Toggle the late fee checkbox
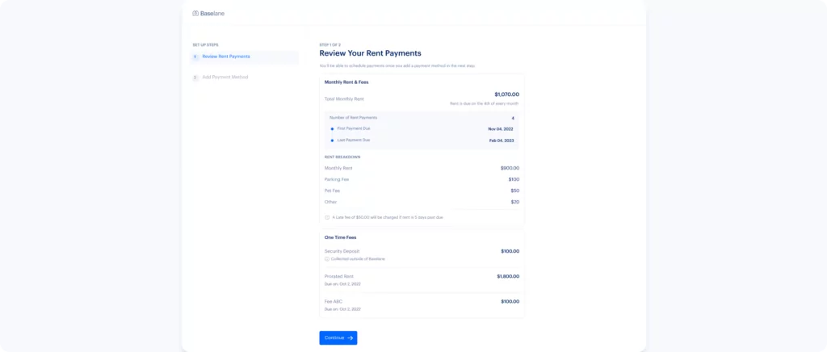Viewport: 827px width, 352px height. coord(327,217)
